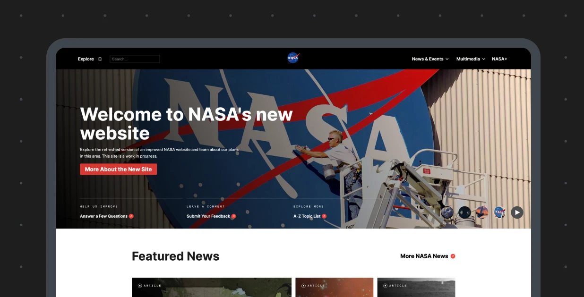Open the Explore menu
Screen dimensions: 584x297
[x=86, y=59]
